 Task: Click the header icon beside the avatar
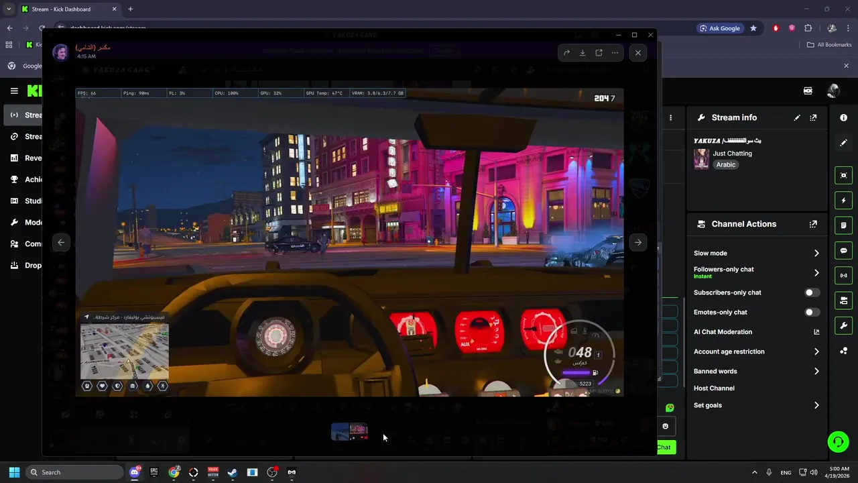[x=808, y=91]
